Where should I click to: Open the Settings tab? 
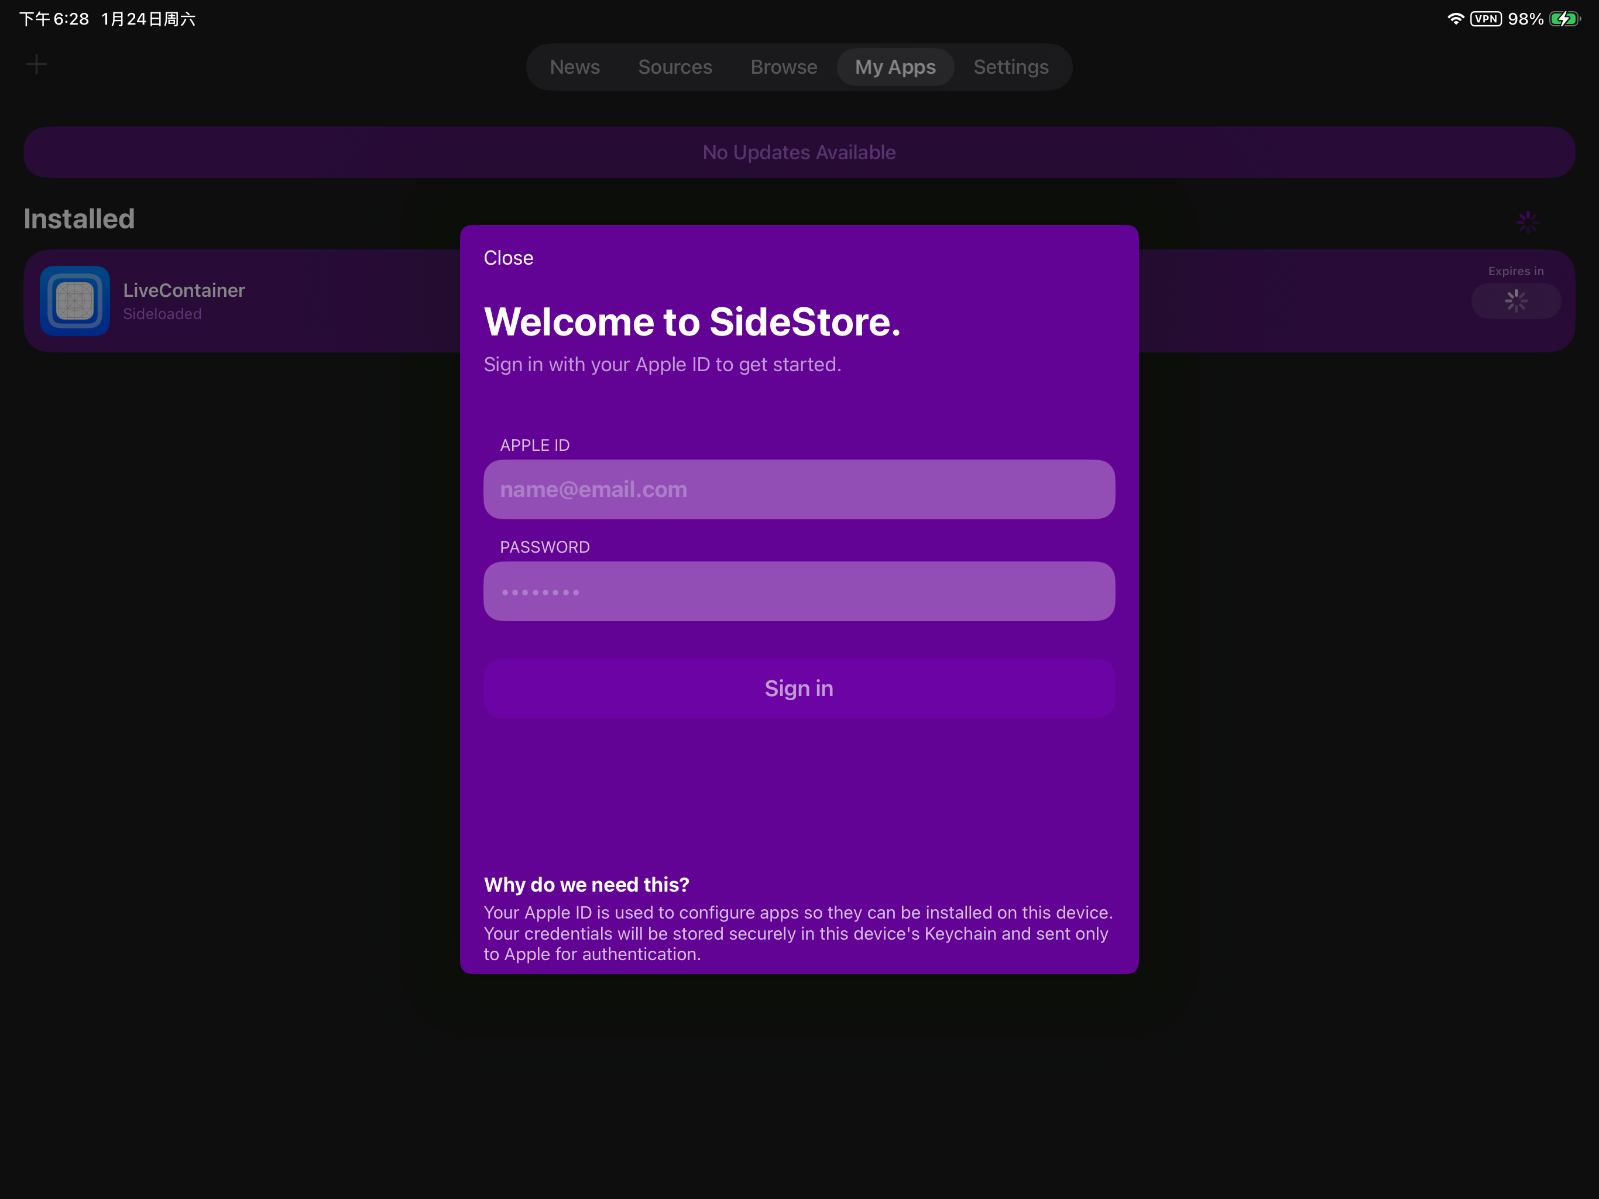(x=1011, y=67)
